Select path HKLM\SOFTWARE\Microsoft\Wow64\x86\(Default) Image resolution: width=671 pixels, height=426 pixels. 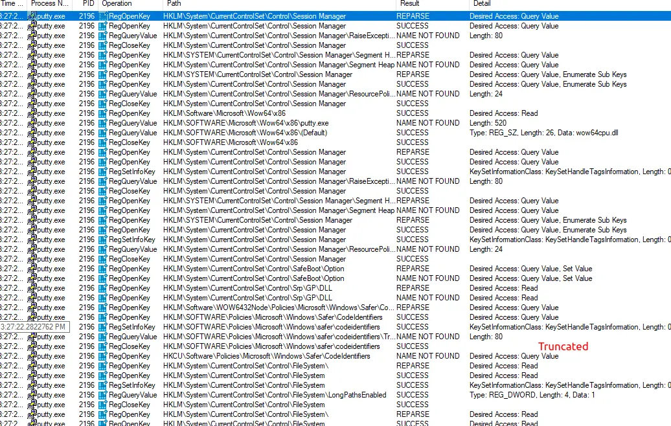coord(245,133)
